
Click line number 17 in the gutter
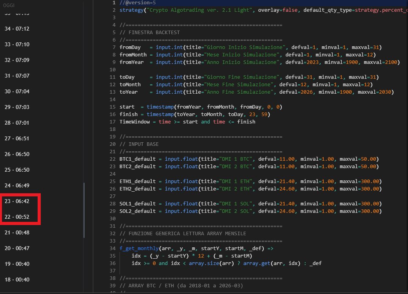click(113, 122)
